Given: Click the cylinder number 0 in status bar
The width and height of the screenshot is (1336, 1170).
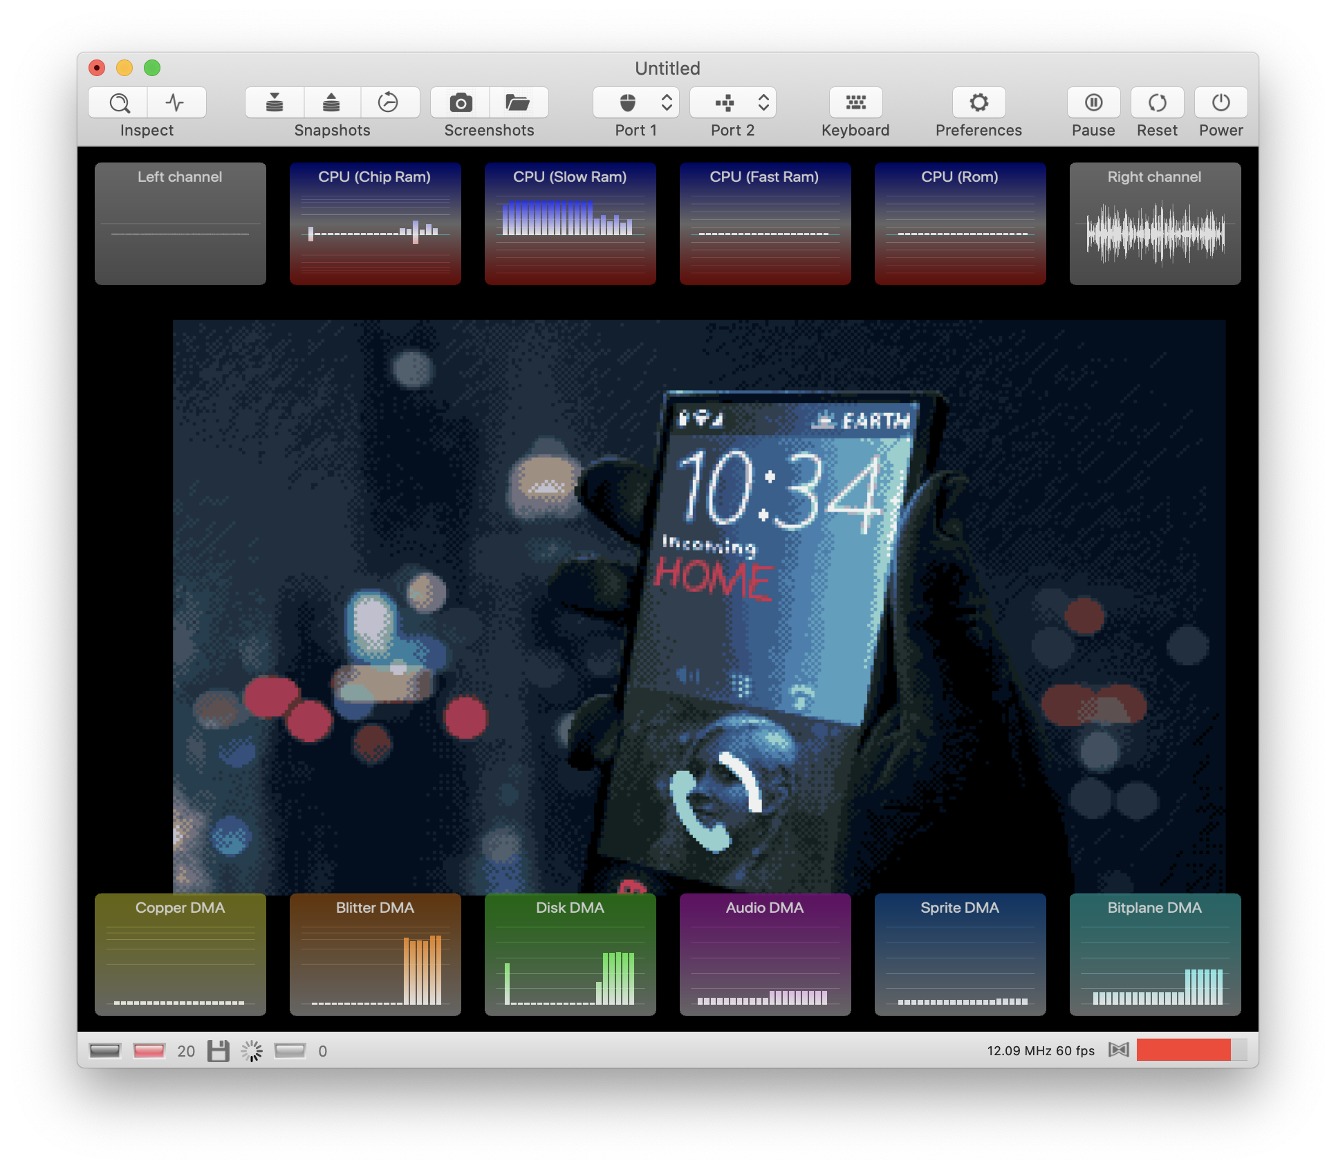Looking at the screenshot, I should point(322,1051).
